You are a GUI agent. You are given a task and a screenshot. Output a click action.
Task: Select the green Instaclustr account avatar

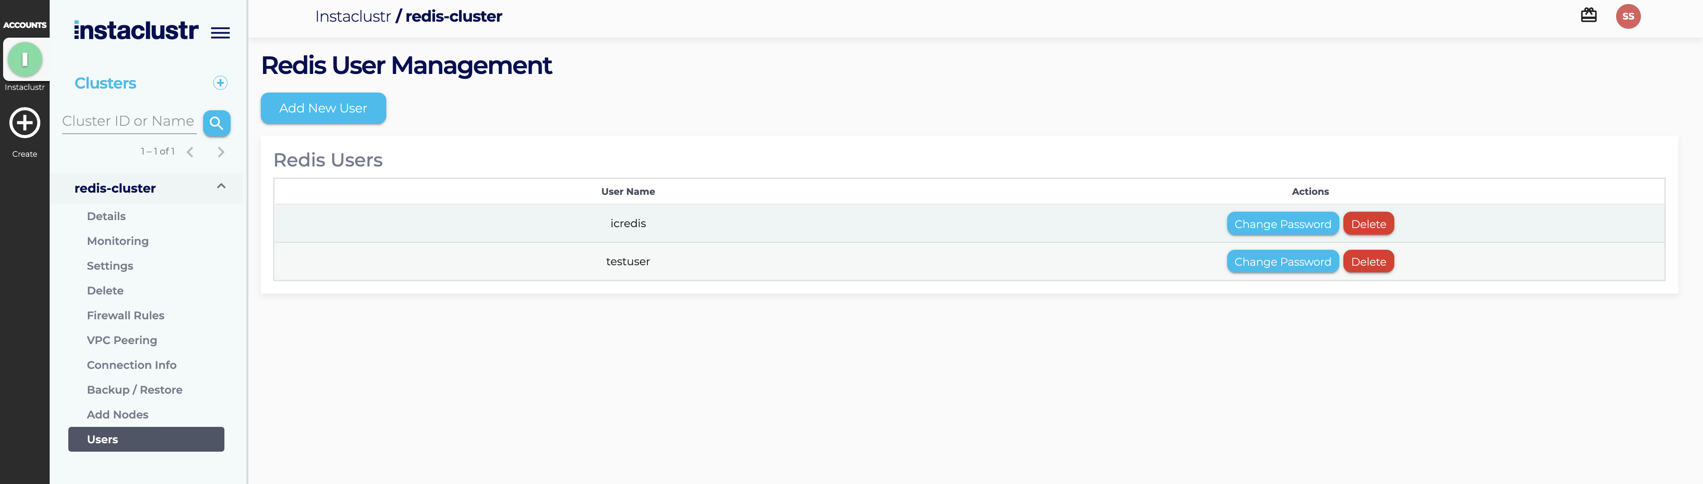coord(24,59)
